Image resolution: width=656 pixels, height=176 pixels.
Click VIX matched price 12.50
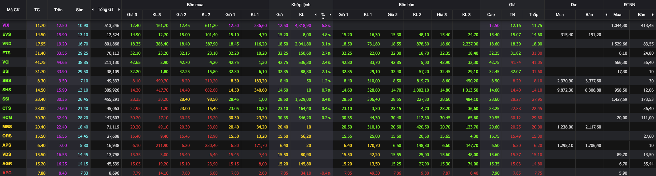point(283,26)
